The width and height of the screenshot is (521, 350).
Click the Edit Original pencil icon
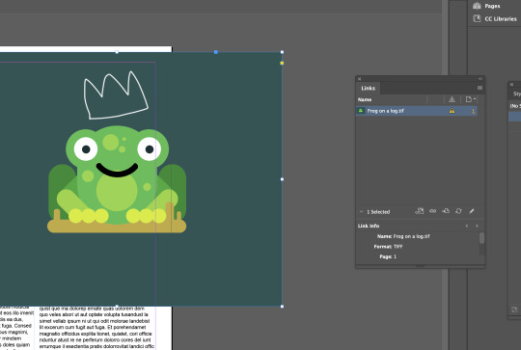coord(472,211)
